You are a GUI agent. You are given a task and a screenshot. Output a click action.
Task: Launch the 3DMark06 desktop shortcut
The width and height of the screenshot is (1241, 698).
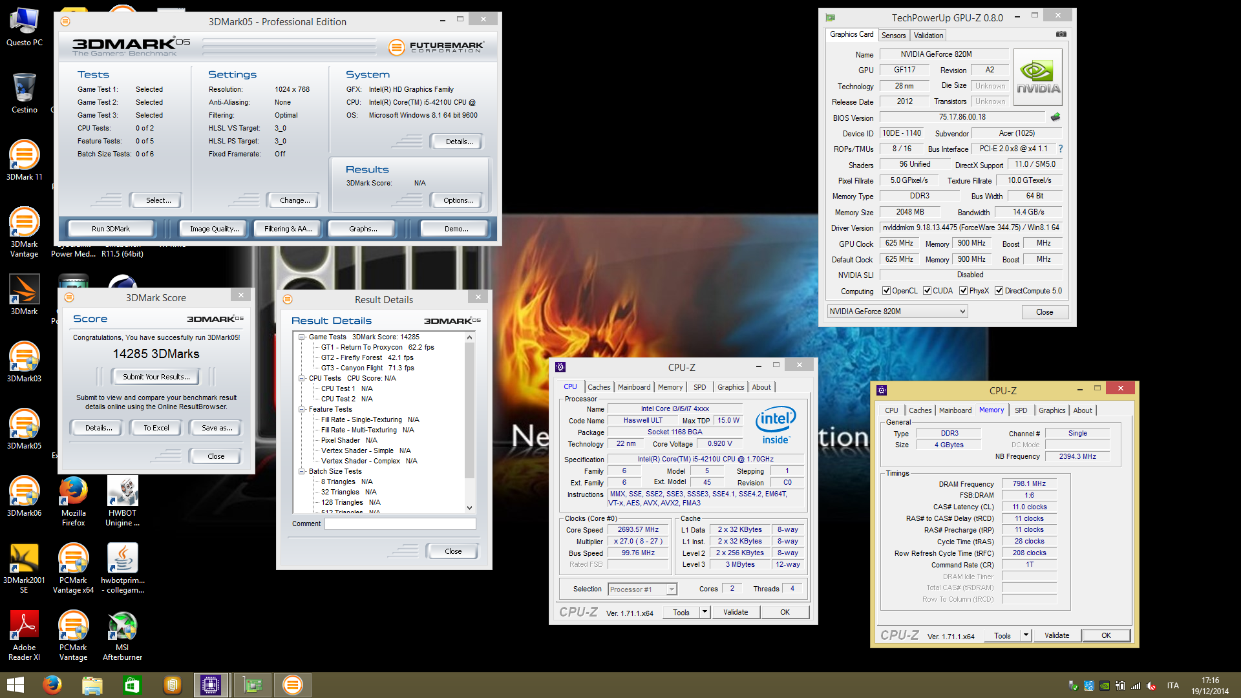tap(24, 496)
